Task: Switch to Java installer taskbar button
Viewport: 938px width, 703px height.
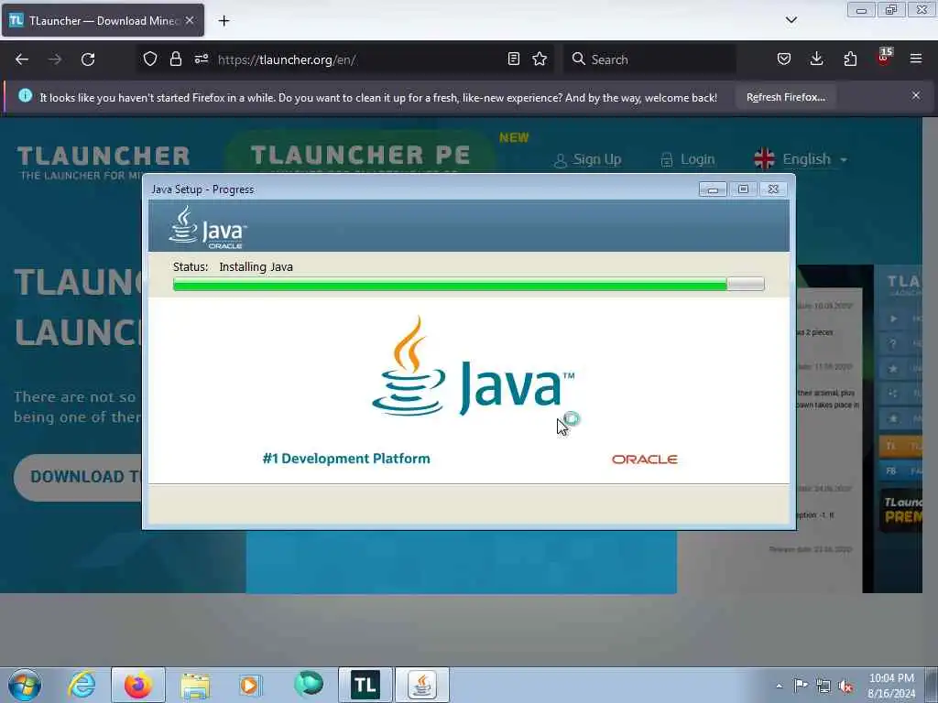Action: [x=421, y=685]
